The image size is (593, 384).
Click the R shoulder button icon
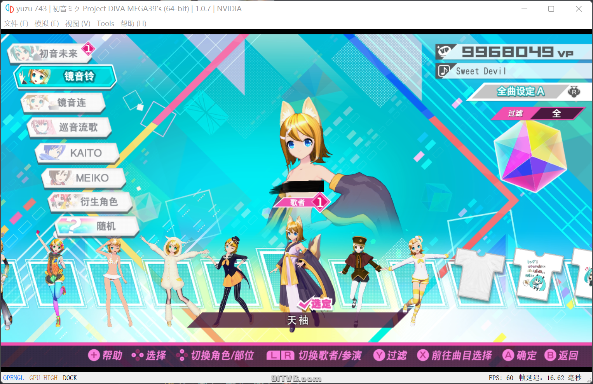(x=288, y=355)
